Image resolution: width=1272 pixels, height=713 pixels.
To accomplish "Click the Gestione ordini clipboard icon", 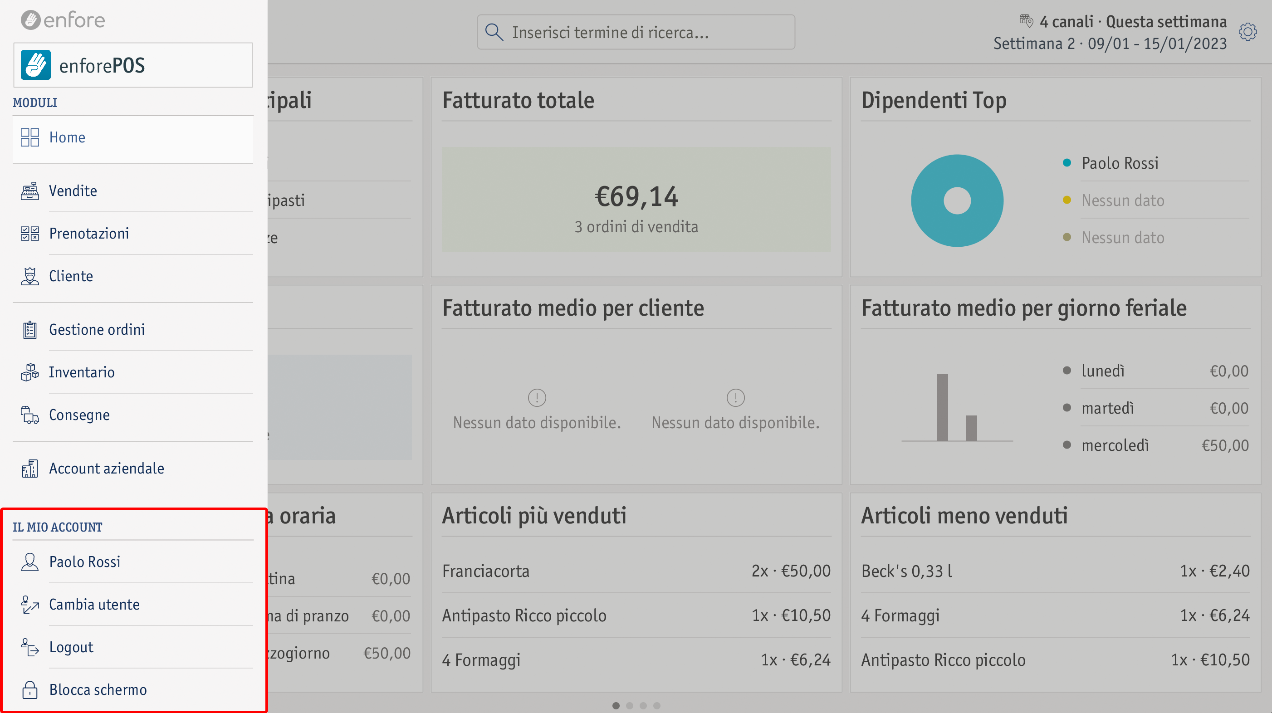I will pos(29,330).
